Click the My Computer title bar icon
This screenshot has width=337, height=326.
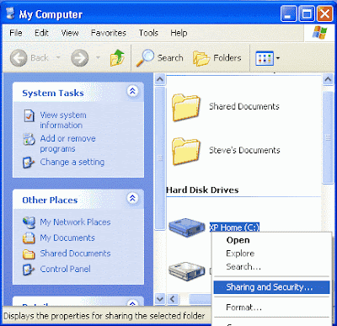(x=10, y=13)
